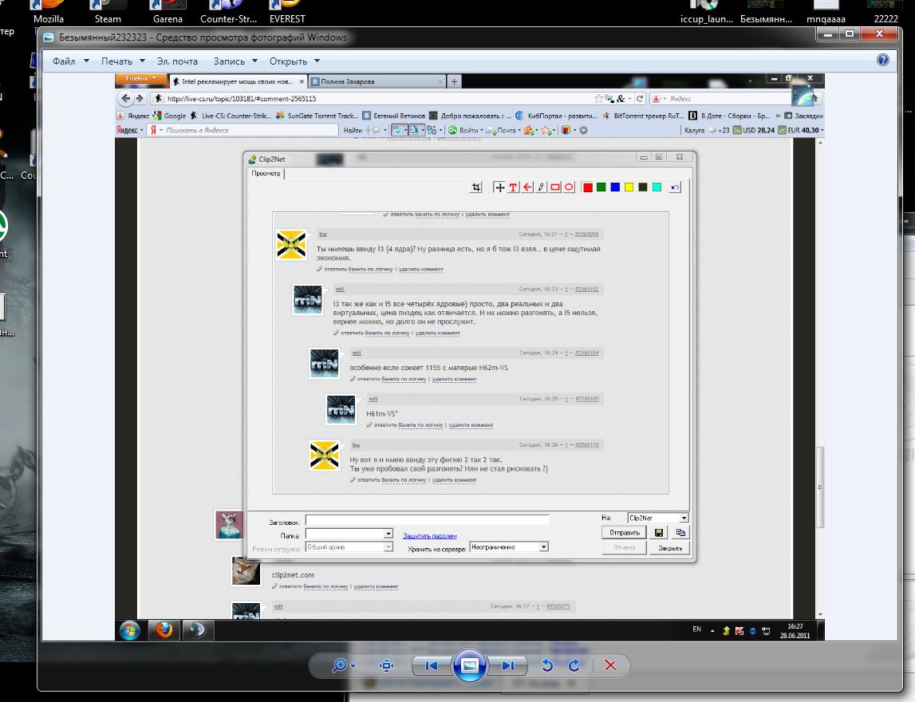Select the ellipse tool in Clip2Net
This screenshot has height=702, width=915.
click(x=569, y=187)
